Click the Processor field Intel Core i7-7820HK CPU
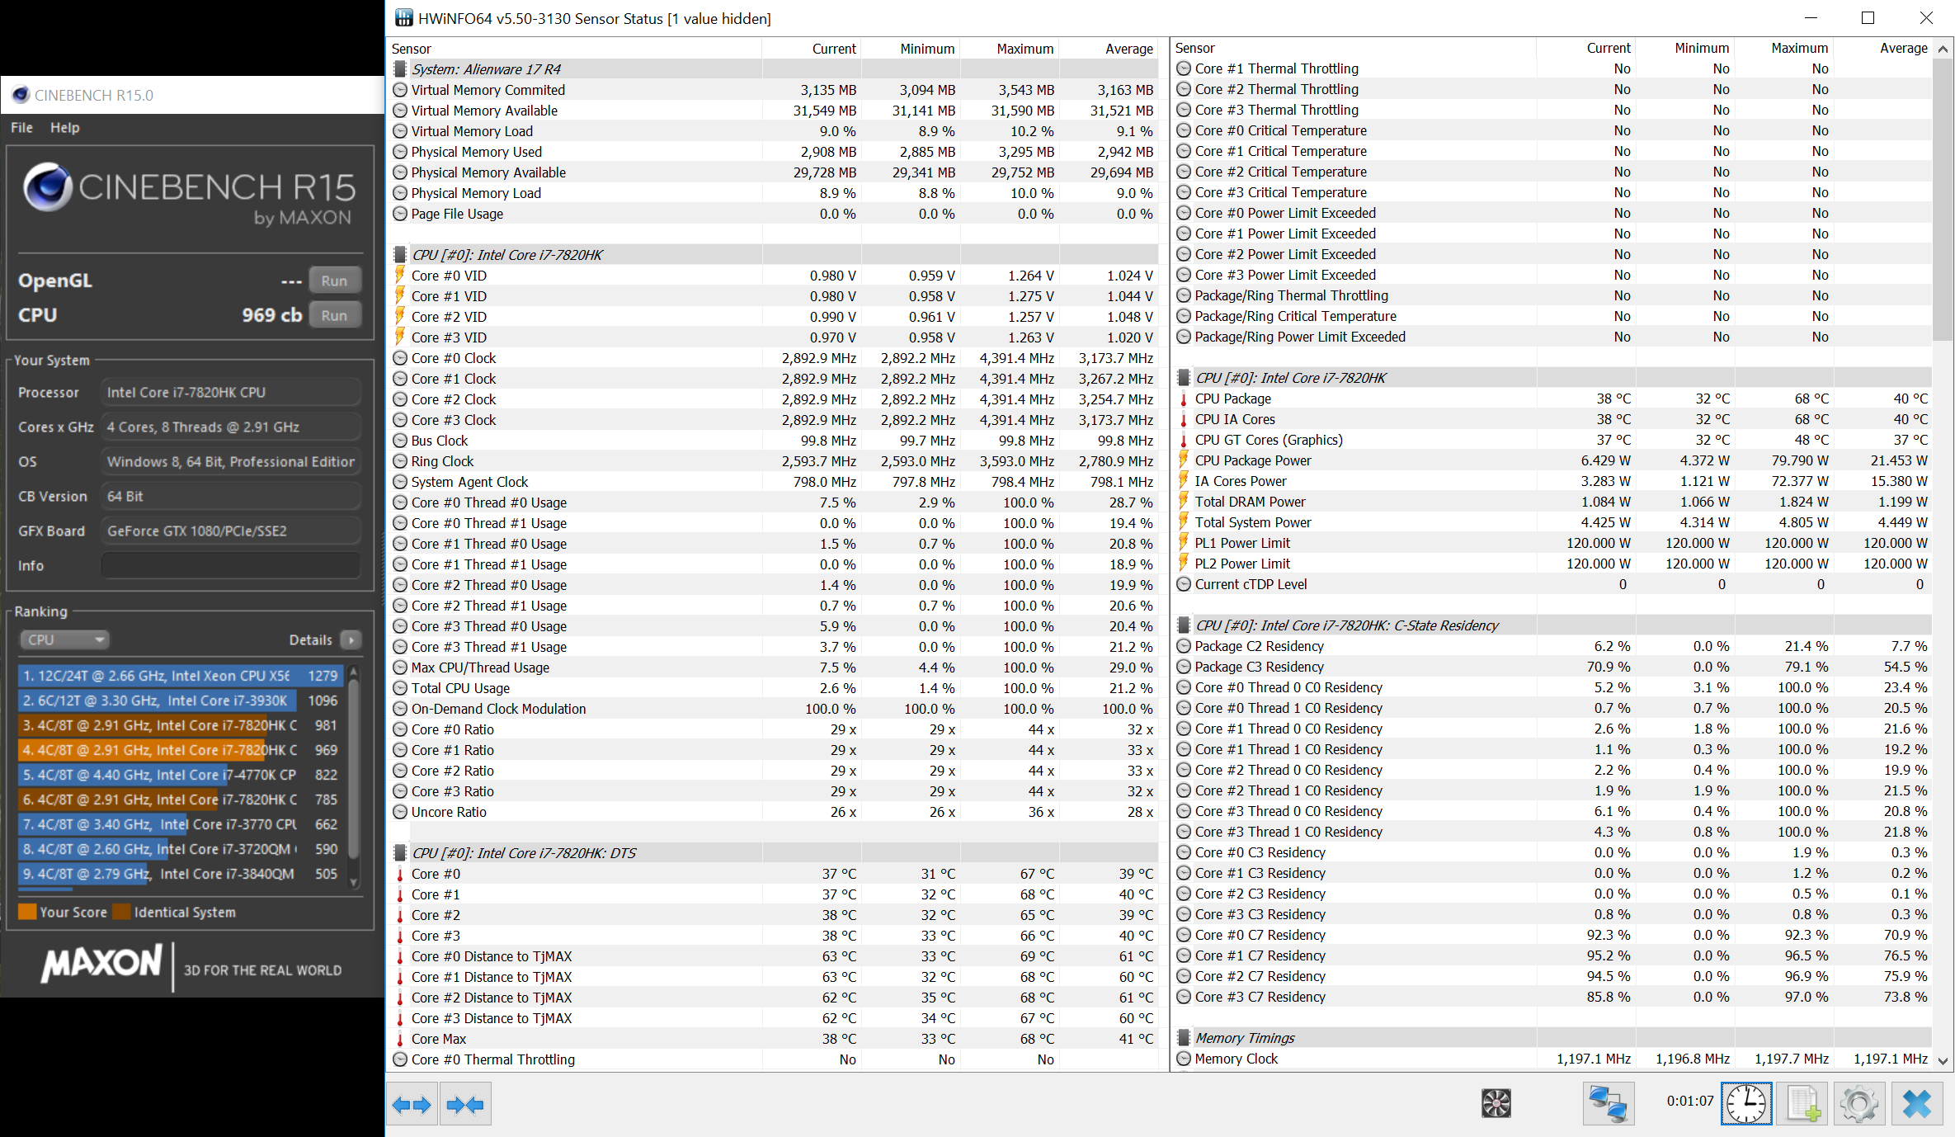The image size is (1955, 1137). pyautogui.click(x=230, y=393)
